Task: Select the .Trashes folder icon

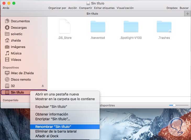Action: coord(164,27)
